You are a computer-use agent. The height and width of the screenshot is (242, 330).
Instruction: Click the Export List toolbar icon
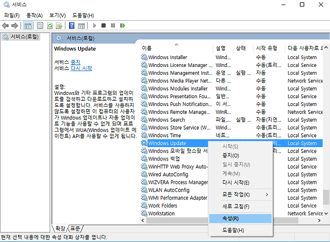click(x=59, y=26)
